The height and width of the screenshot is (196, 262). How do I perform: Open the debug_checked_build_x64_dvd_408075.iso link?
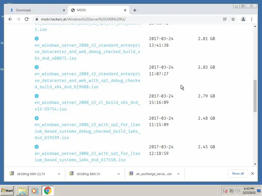tap(88, 52)
